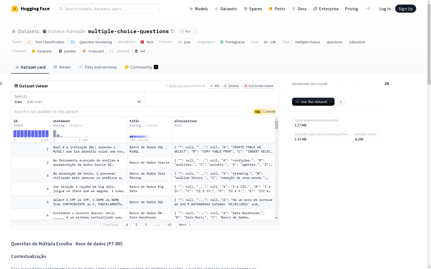Click the statement lengths histogram

(x=71, y=134)
